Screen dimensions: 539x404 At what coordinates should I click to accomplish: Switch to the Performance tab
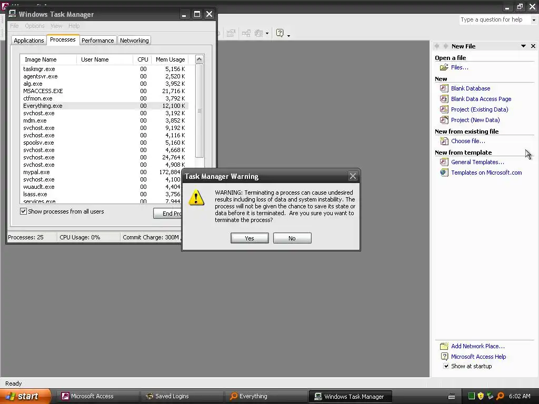[x=97, y=41]
